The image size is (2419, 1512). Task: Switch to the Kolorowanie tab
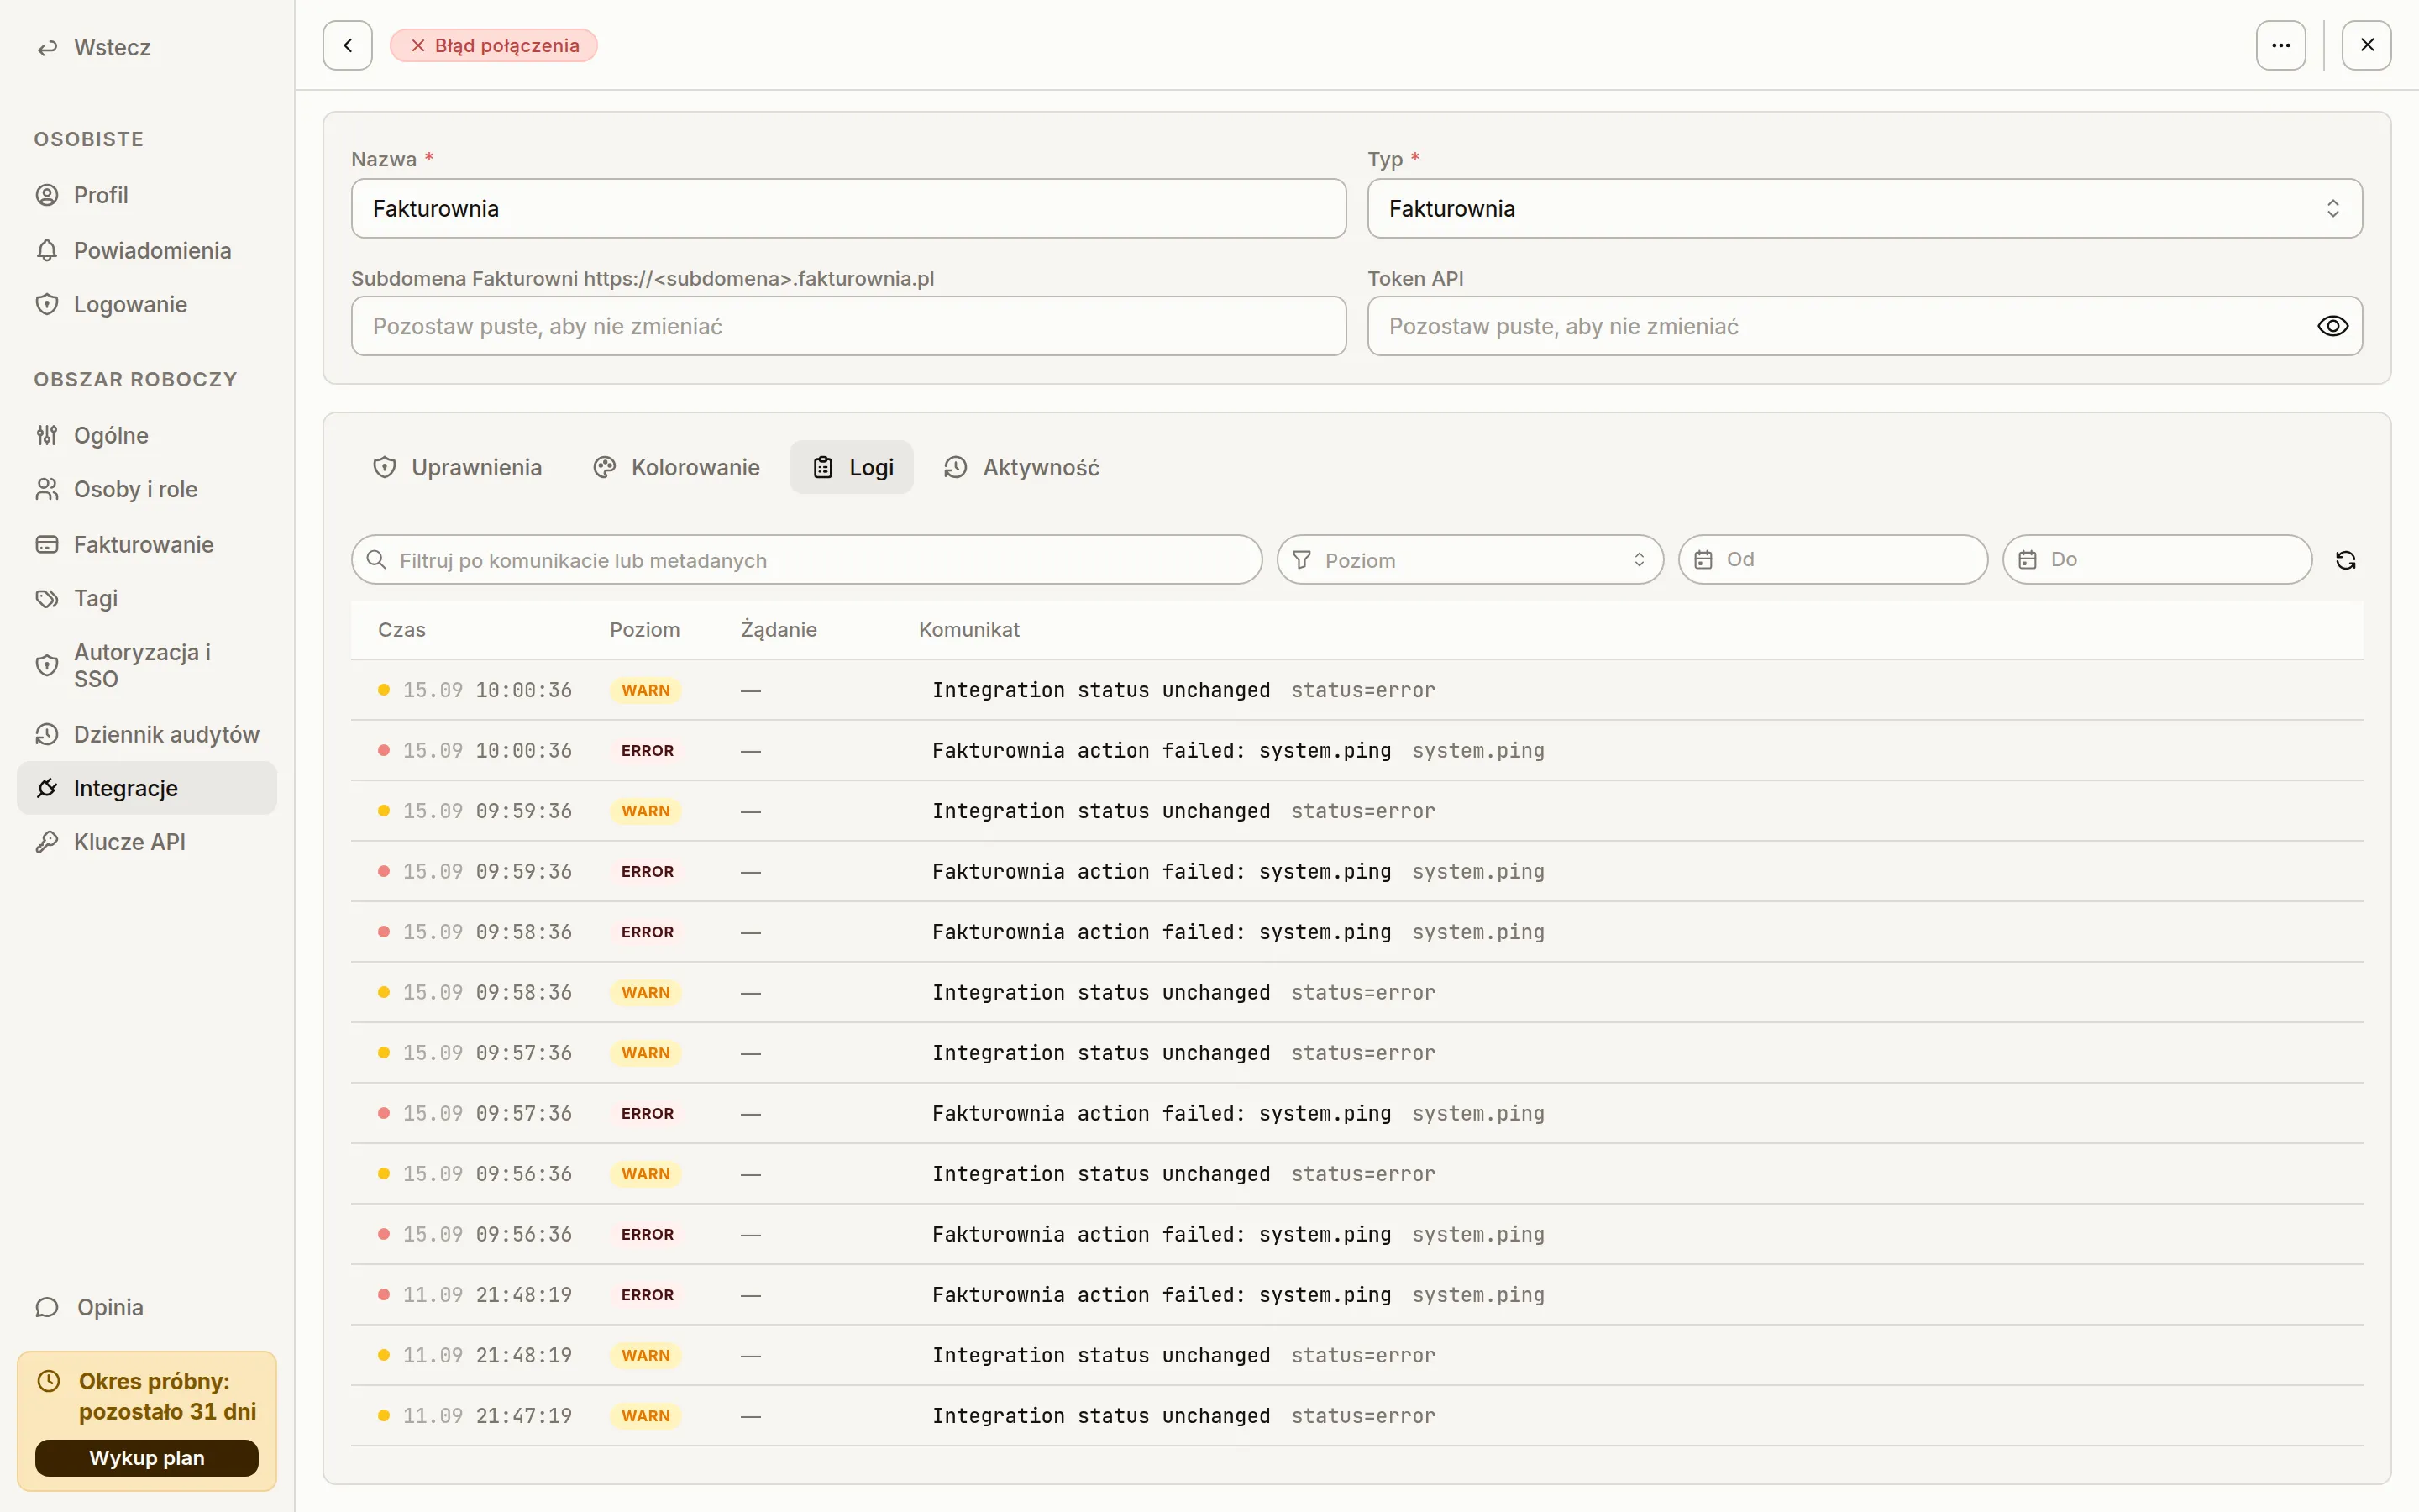(675, 467)
